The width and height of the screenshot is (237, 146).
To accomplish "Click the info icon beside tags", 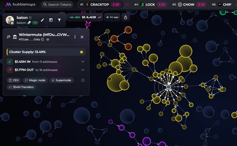I will pyautogui.click(x=83, y=80).
